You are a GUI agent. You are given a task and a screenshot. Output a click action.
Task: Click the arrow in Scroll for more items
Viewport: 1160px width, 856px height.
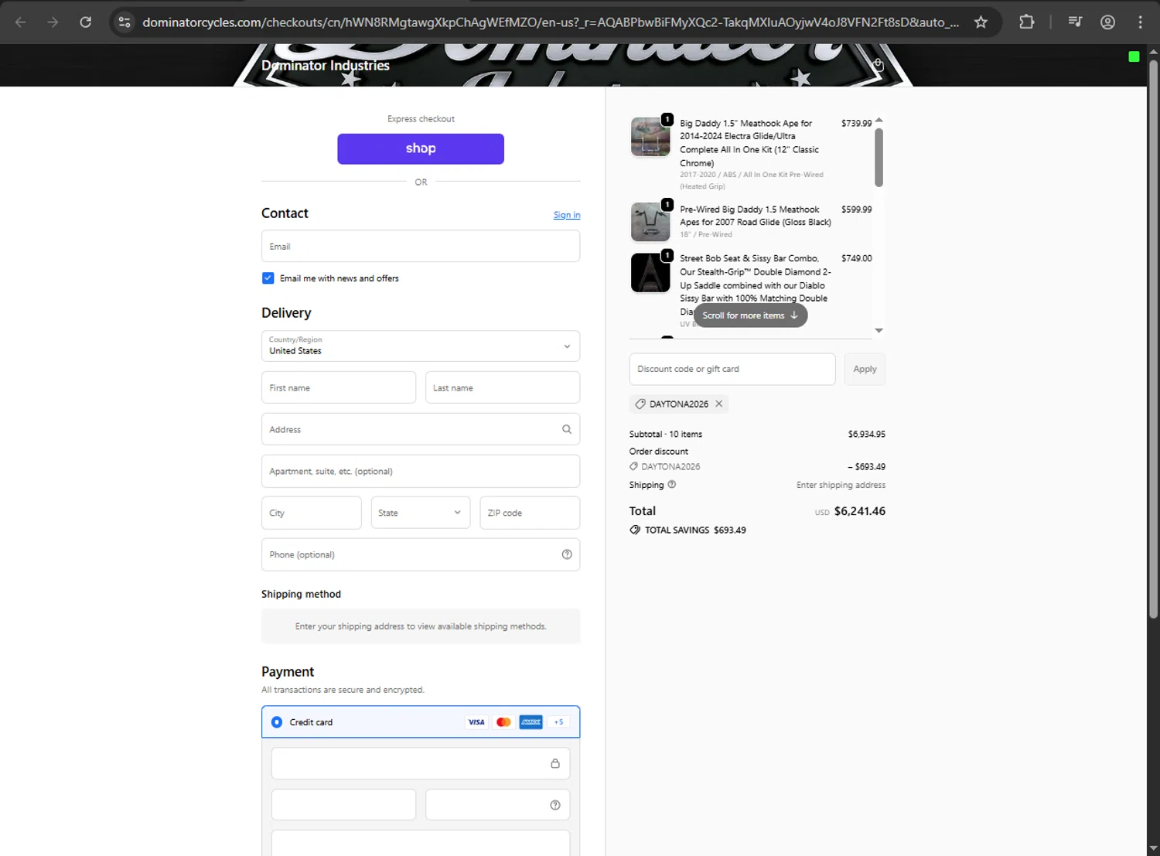794,315
